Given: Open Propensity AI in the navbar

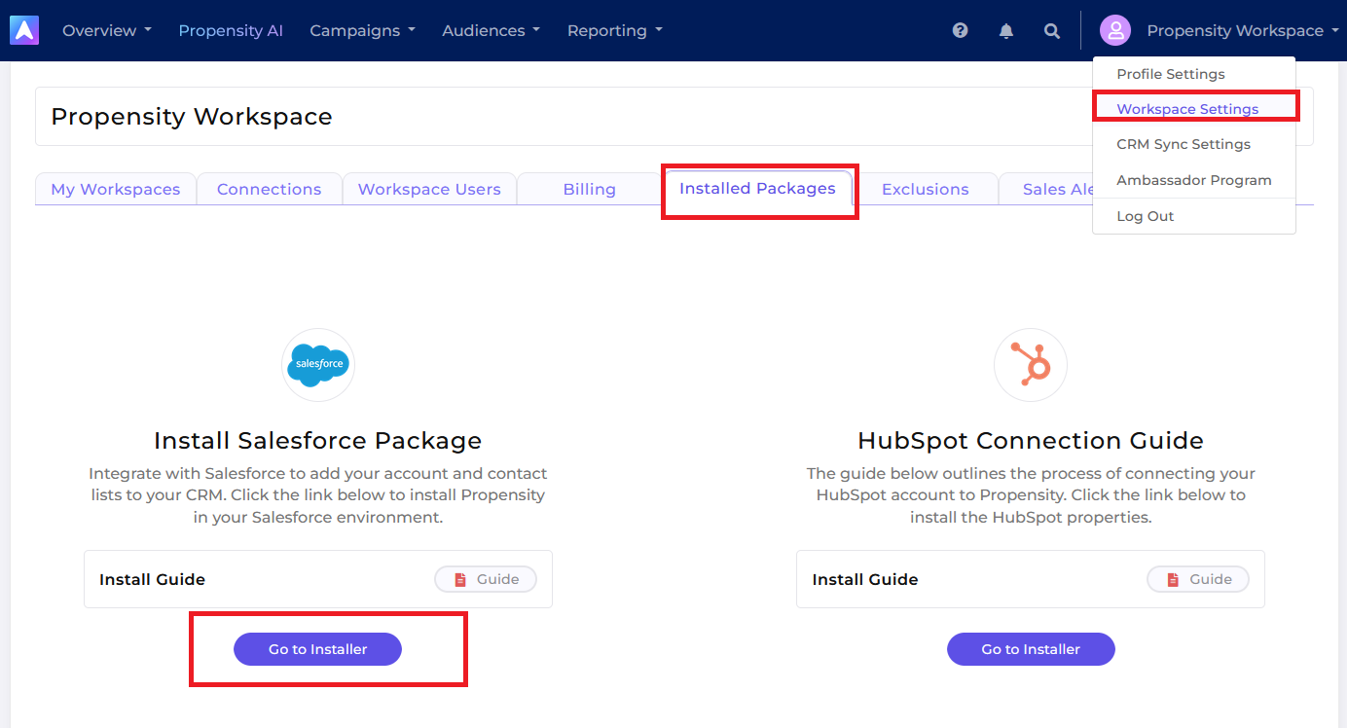Looking at the screenshot, I should coord(231,30).
